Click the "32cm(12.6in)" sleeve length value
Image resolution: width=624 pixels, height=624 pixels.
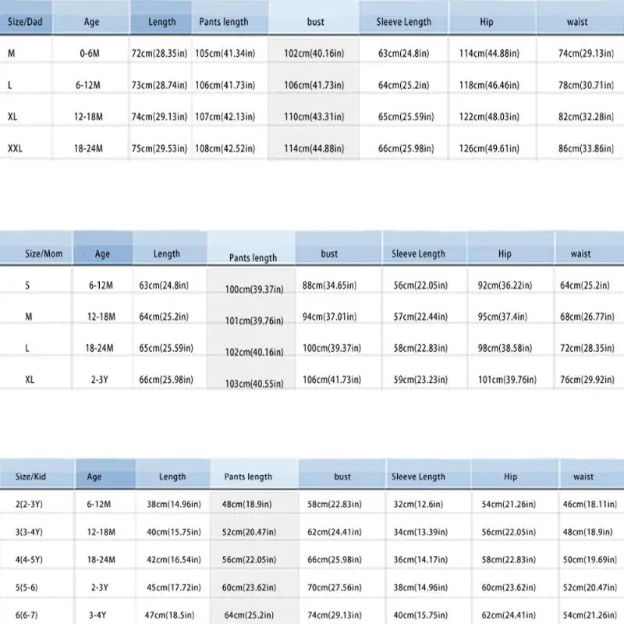[x=418, y=505]
